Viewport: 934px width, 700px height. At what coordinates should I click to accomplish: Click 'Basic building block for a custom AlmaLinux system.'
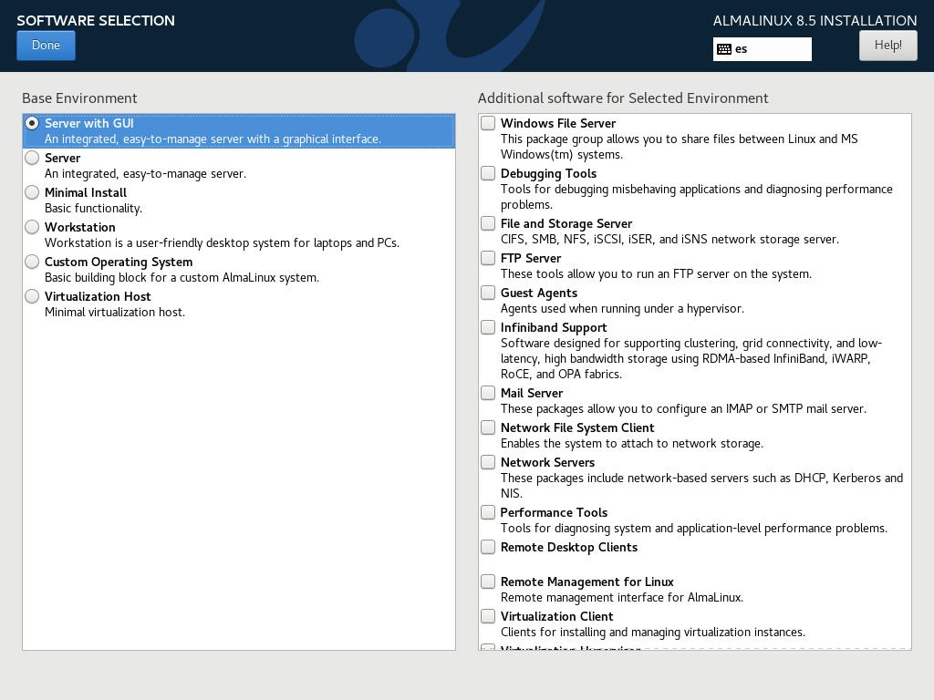tap(182, 277)
